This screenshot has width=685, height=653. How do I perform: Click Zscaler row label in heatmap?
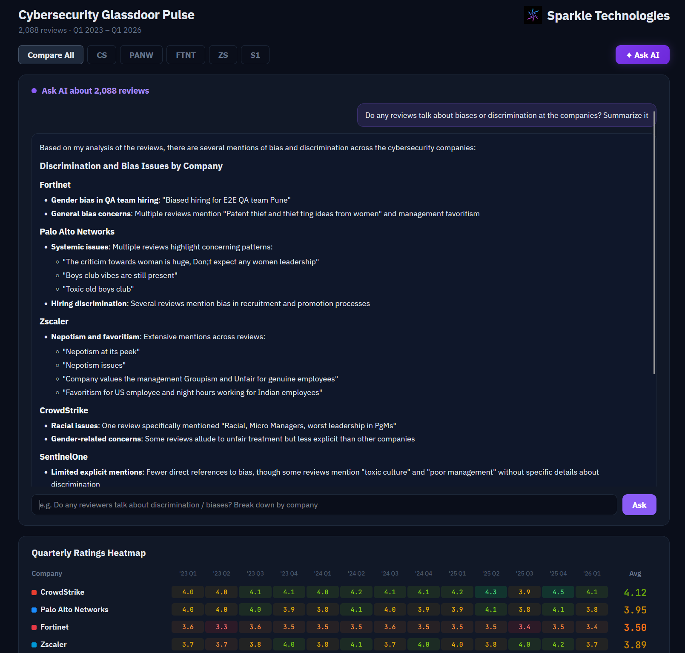click(x=54, y=644)
